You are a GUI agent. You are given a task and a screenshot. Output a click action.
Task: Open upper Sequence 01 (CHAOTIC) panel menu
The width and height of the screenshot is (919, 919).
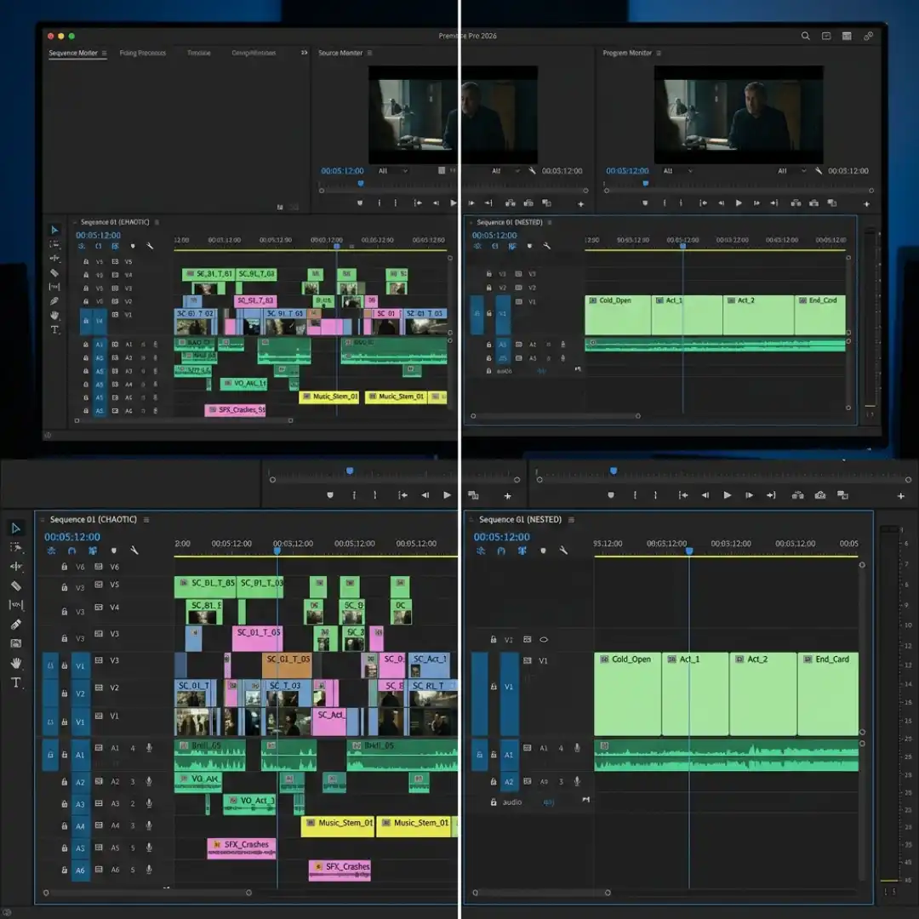[x=157, y=222]
